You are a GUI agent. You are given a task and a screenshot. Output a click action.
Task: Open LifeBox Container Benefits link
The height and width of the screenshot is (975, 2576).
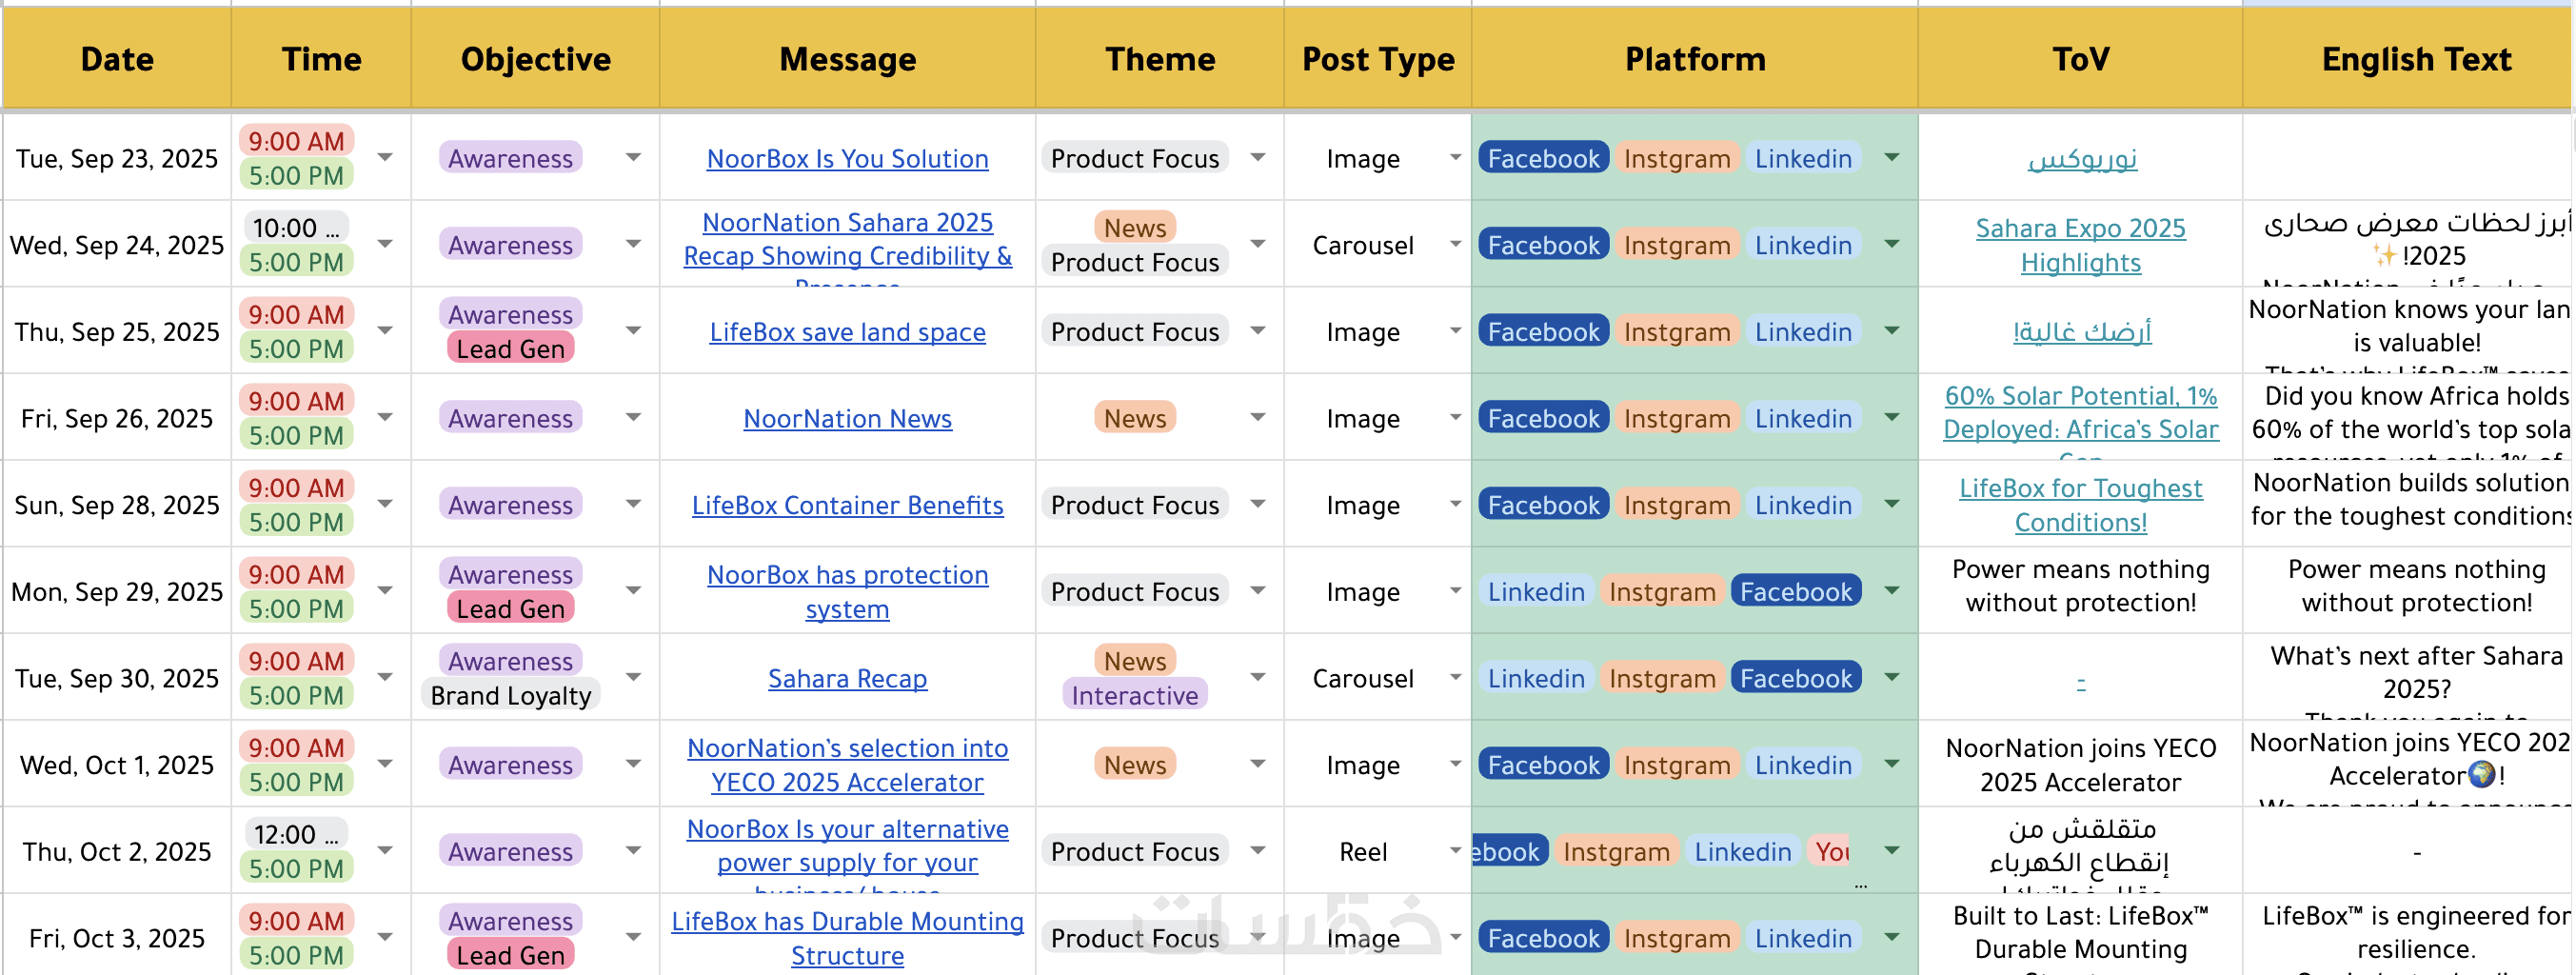(x=847, y=505)
